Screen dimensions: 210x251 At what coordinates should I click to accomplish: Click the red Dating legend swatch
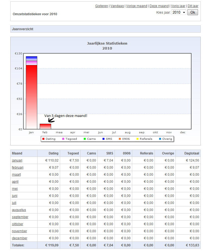(x=43, y=139)
